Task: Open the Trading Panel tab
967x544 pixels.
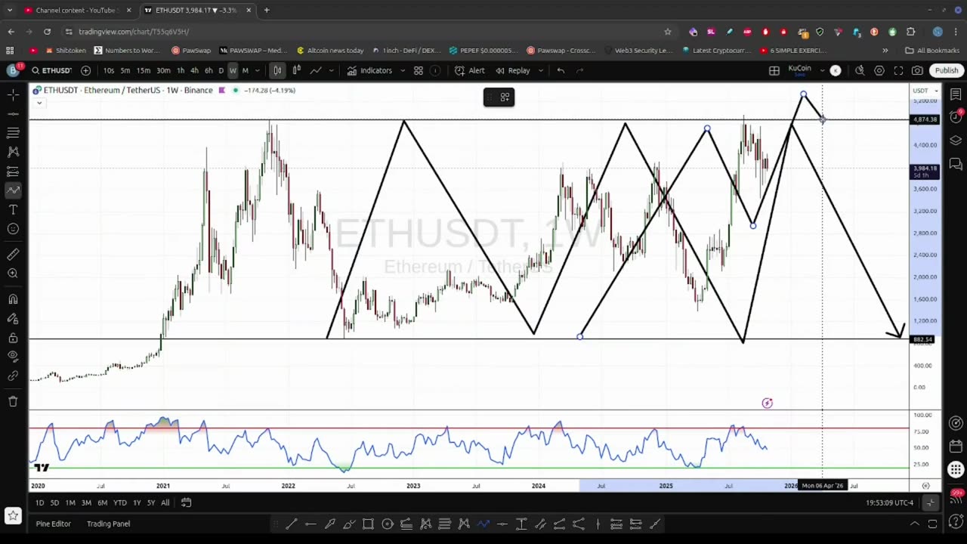Action: coord(108,524)
